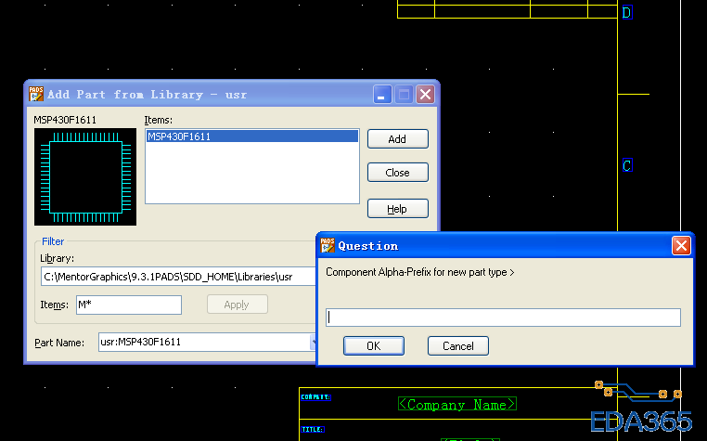This screenshot has width=707, height=441.
Task: Confirm the Question dialog with OK
Action: pyautogui.click(x=373, y=345)
